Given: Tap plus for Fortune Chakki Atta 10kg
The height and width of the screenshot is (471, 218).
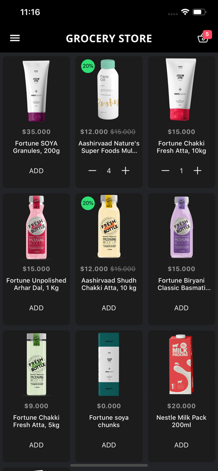Looking at the screenshot, I should click(198, 171).
